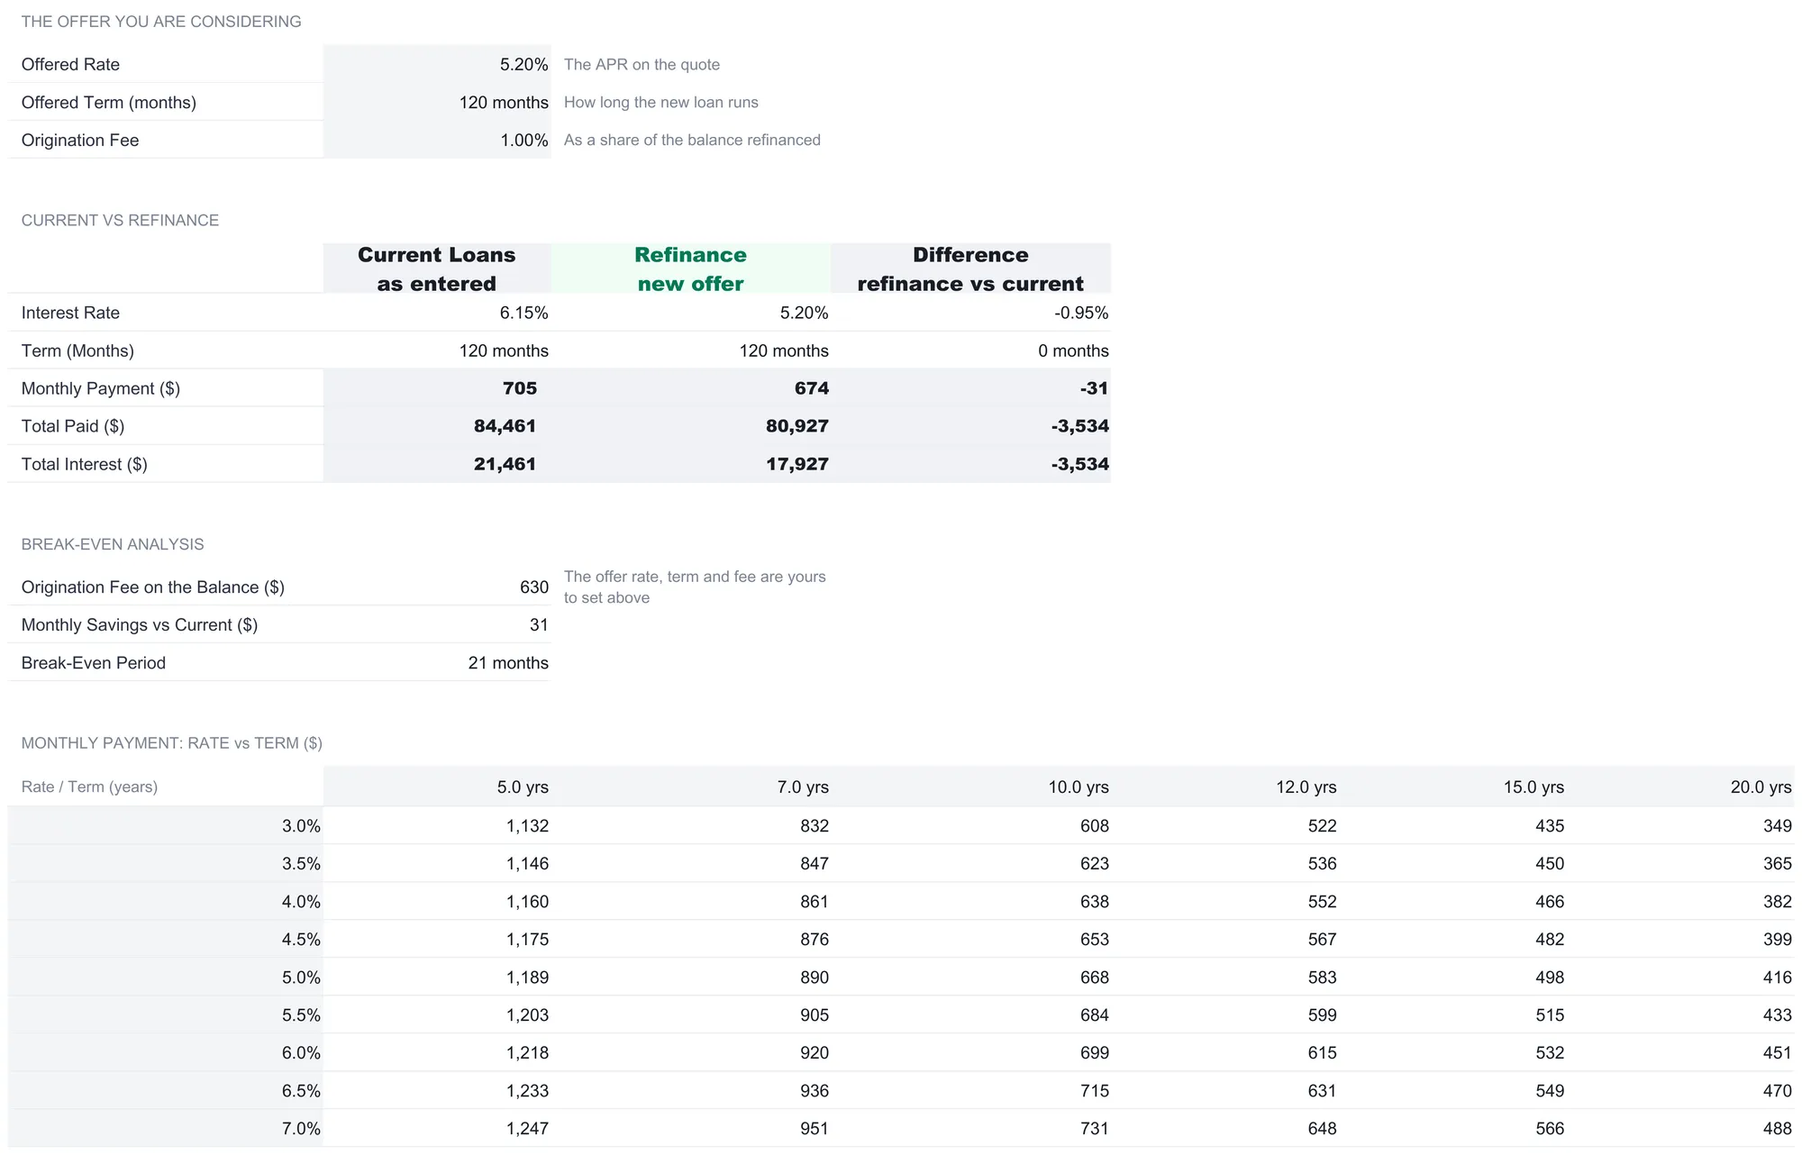The image size is (1802, 1155).
Task: Select the origination fee amount 630
Action: 437,587
